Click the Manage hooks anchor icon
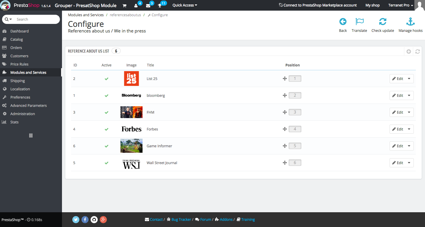This screenshot has width=425, height=227. point(411,22)
